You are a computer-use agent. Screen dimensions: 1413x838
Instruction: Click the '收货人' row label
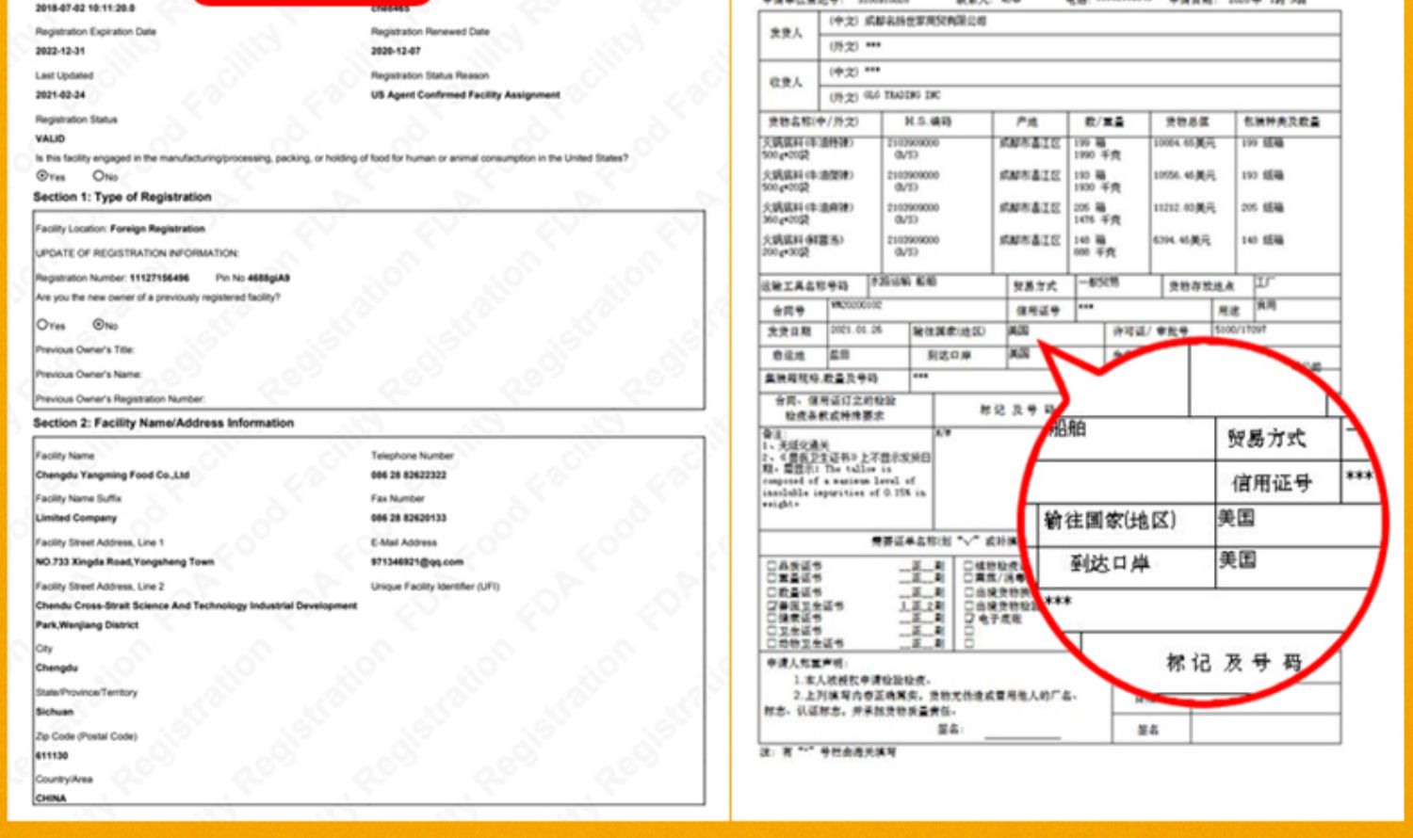786,83
